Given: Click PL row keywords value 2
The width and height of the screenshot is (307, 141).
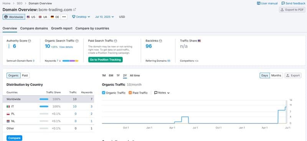Looking at the screenshot, I should pyautogui.click(x=91, y=114).
